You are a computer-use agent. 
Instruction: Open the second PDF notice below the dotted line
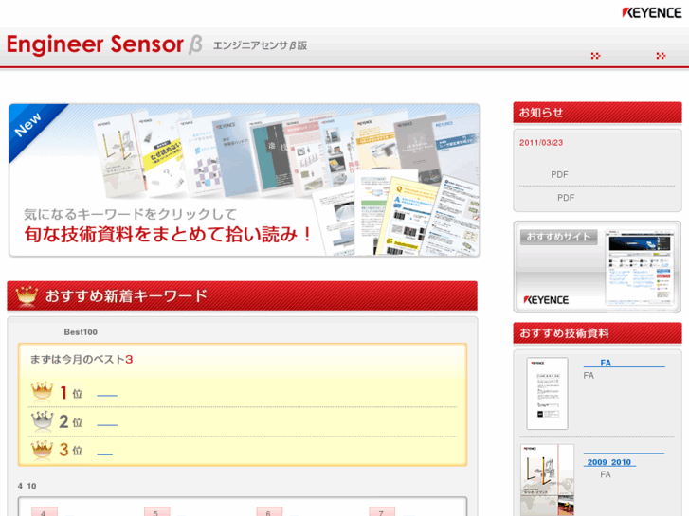point(566,198)
